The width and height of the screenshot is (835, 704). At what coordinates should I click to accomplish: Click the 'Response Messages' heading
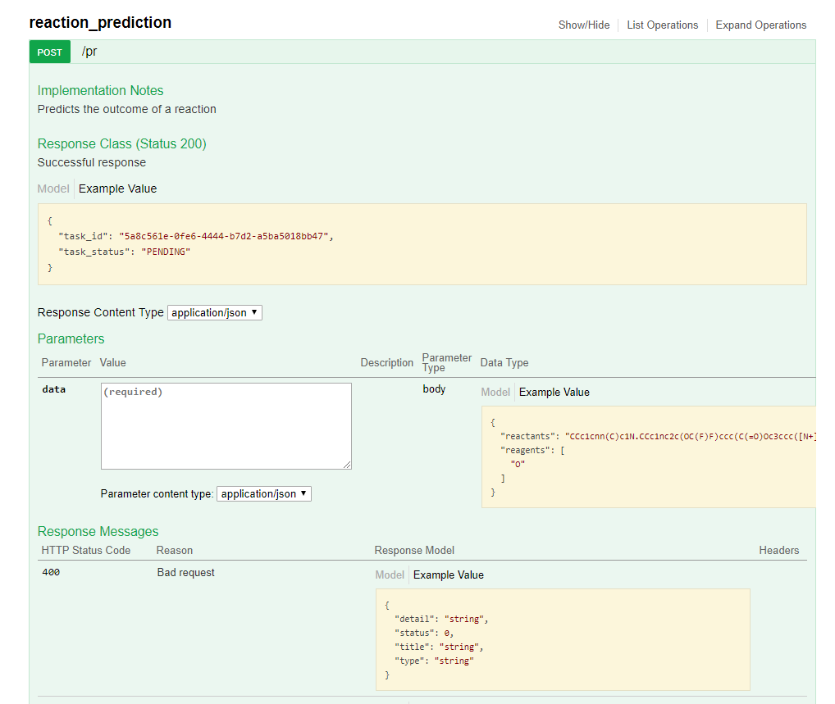(98, 532)
